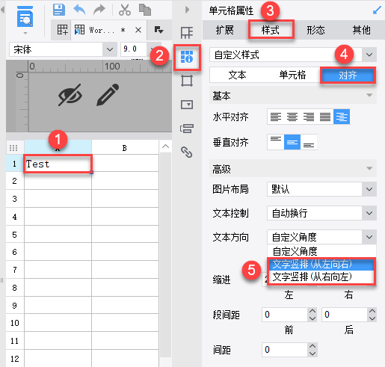
Task: Switch to the 扩展 tab
Action: point(225,30)
